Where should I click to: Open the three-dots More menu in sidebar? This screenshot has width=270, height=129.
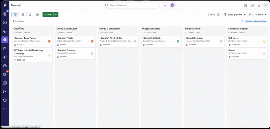point(5,109)
